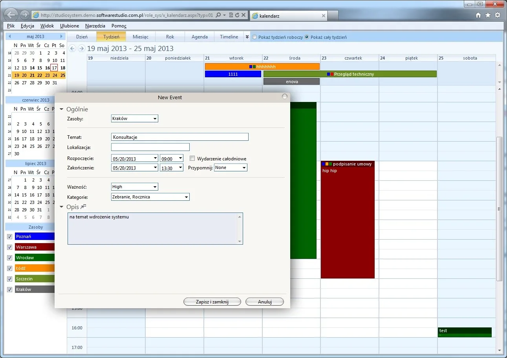The width and height of the screenshot is (507, 358).
Task: Open the Zasoby Kraków dropdown
Action: [135, 118]
